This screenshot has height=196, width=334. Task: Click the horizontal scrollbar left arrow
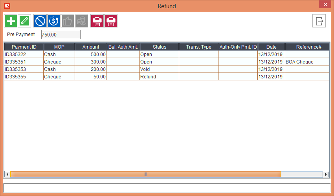tap(7, 174)
